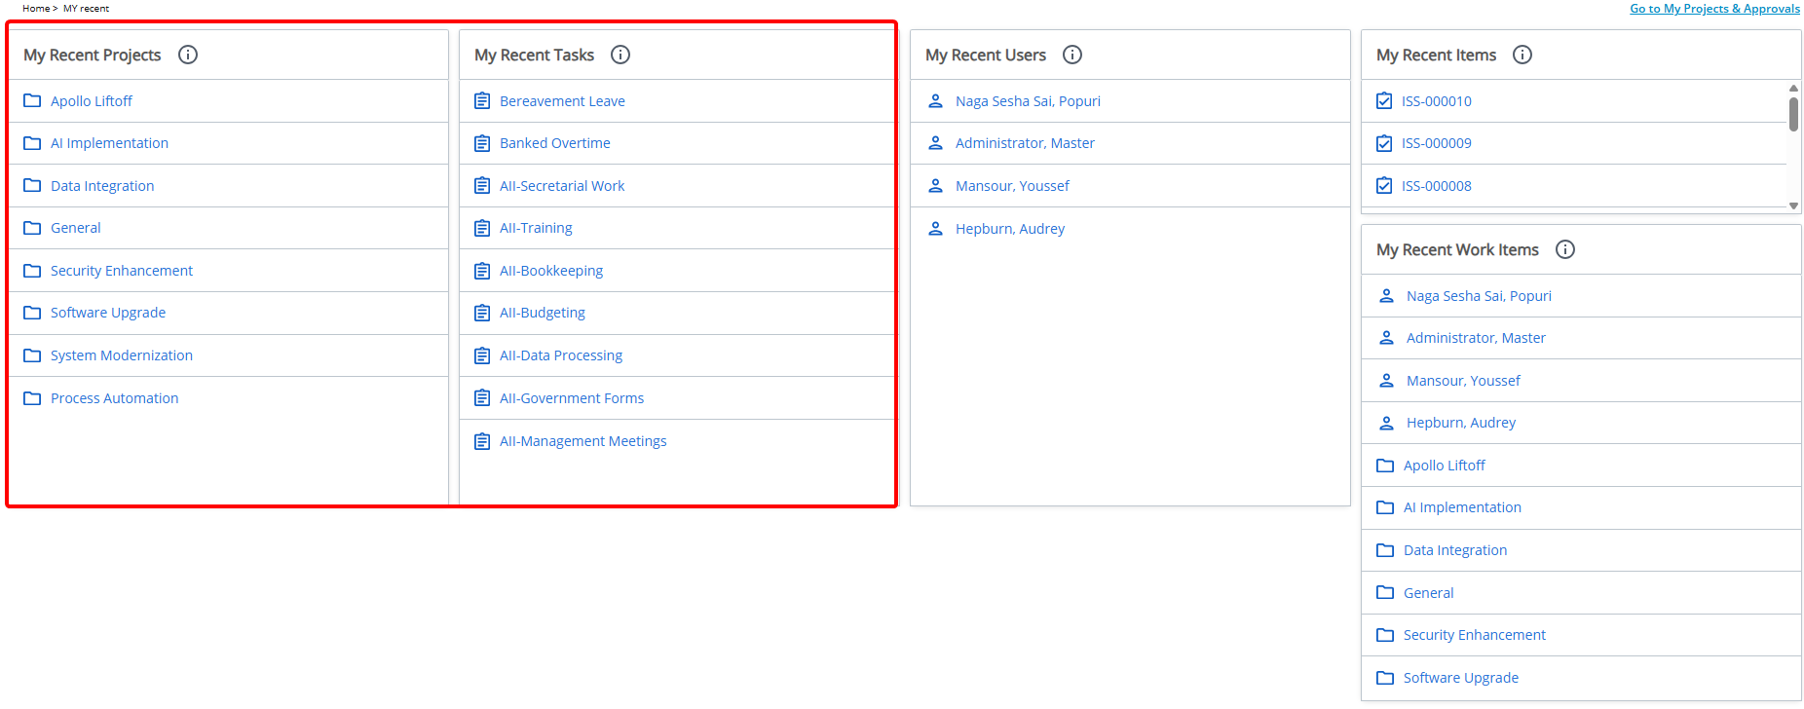Open user Mansour, Youssef in My Recent Users
Viewport: 1804px width, 709px height.
[x=1012, y=186]
